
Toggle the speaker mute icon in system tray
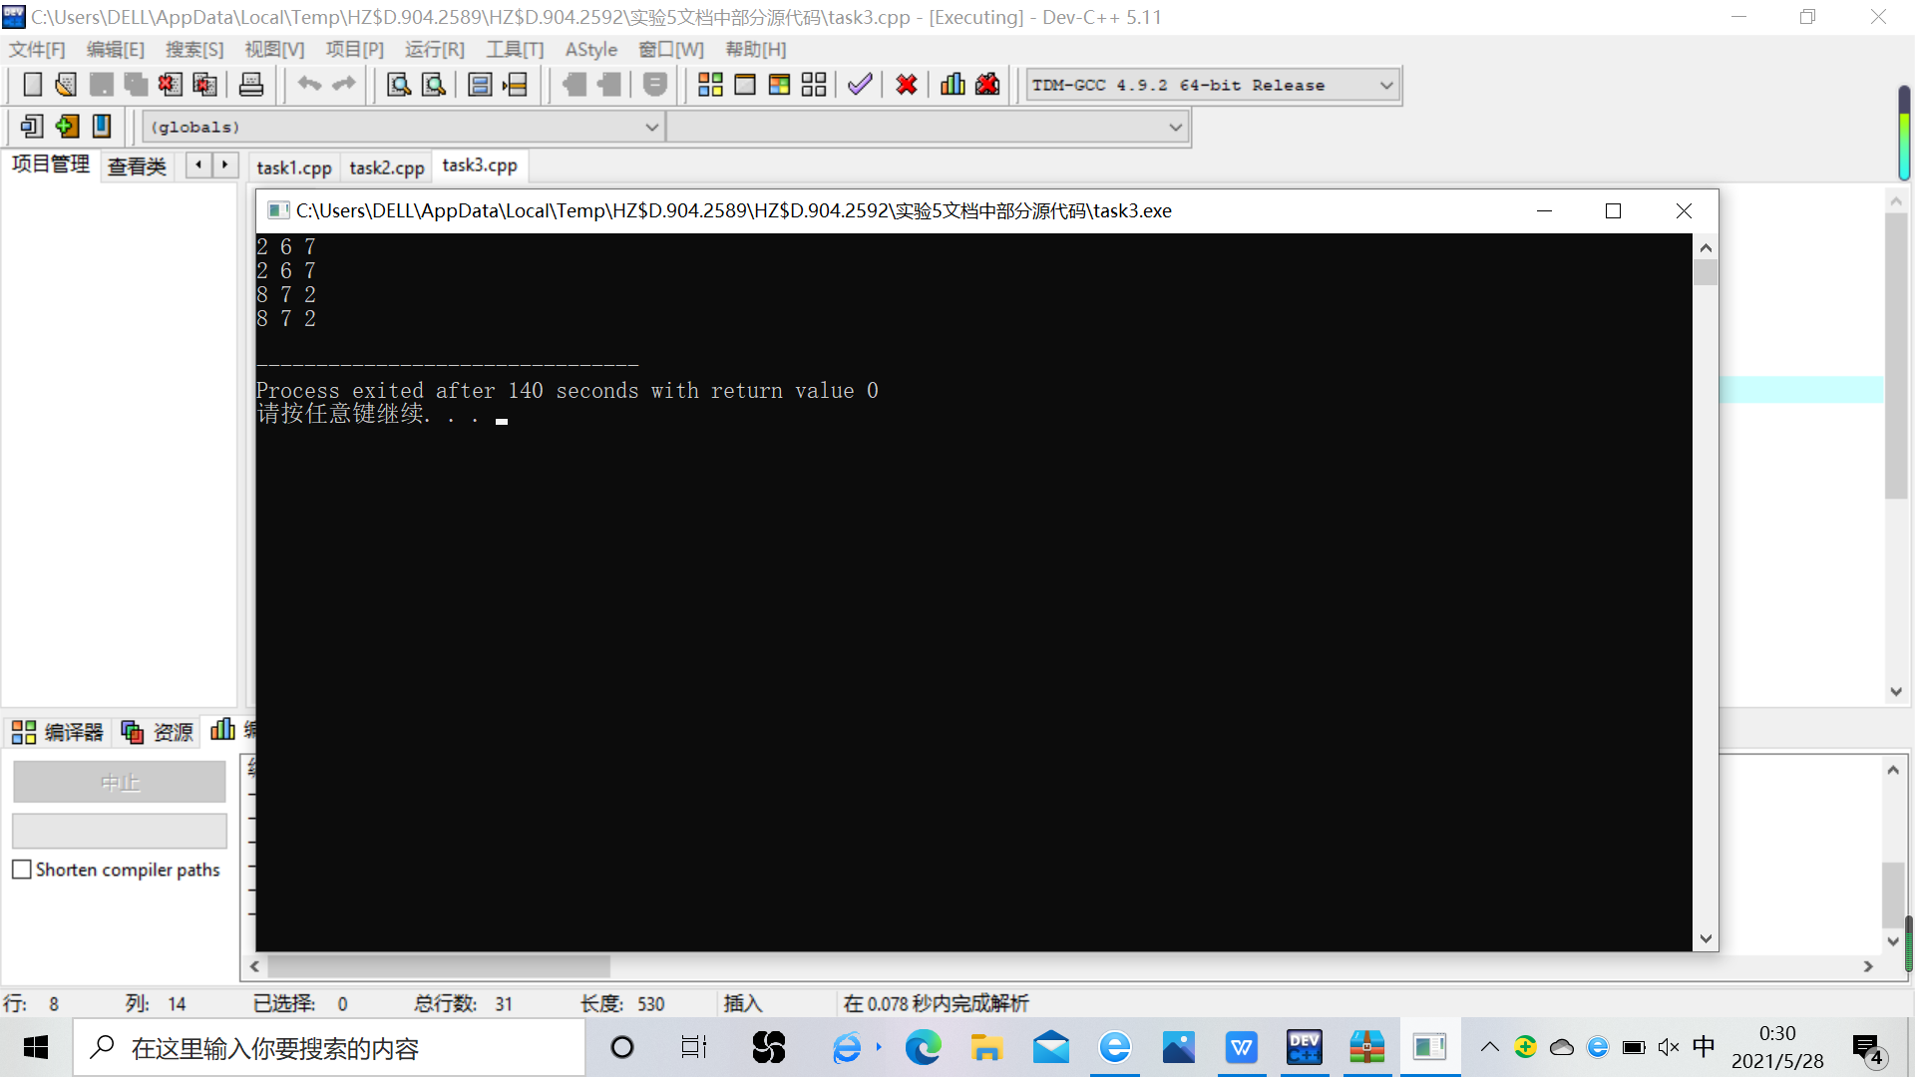[x=1668, y=1047]
